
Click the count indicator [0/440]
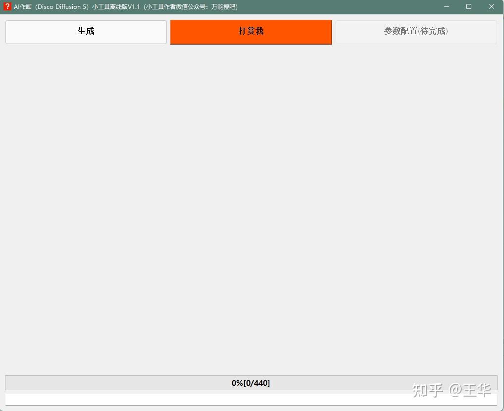[257, 382]
